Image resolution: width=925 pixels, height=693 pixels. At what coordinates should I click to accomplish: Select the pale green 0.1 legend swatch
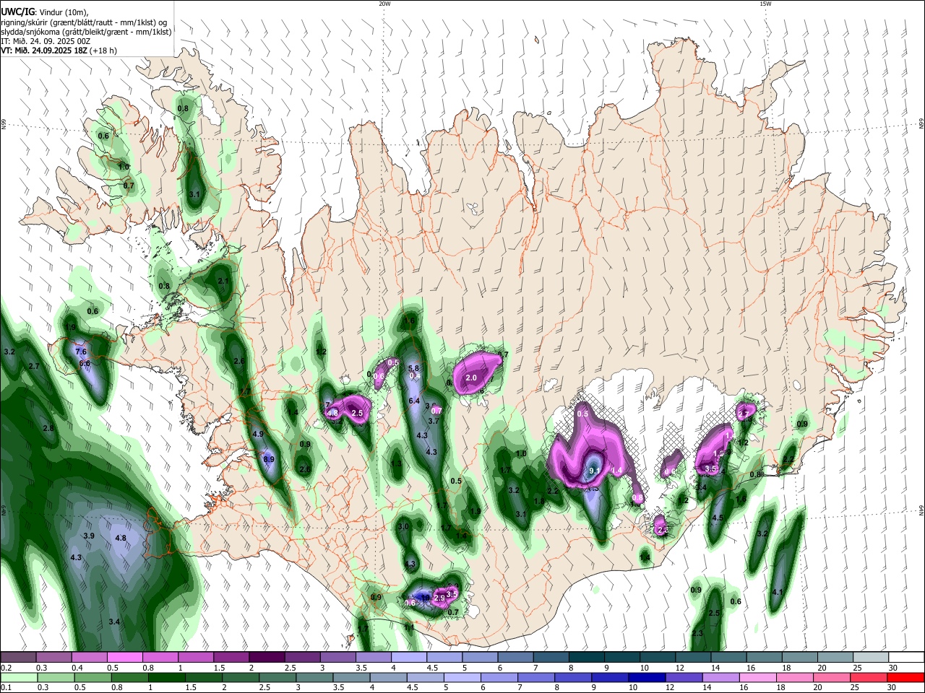19,677
